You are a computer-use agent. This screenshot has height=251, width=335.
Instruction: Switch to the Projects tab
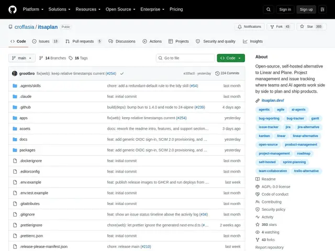point(178,41)
